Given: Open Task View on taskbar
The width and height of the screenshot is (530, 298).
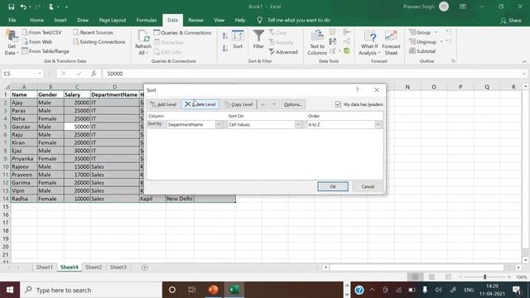Looking at the screenshot, I should pyautogui.click(x=192, y=290).
